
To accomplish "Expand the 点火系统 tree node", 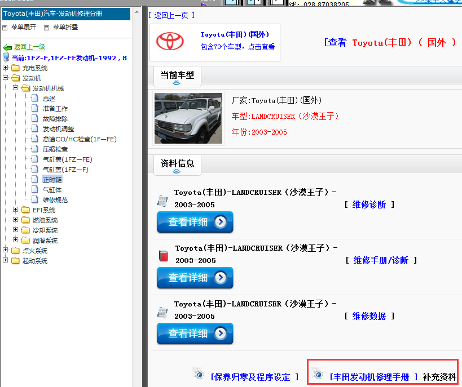I will (5, 250).
